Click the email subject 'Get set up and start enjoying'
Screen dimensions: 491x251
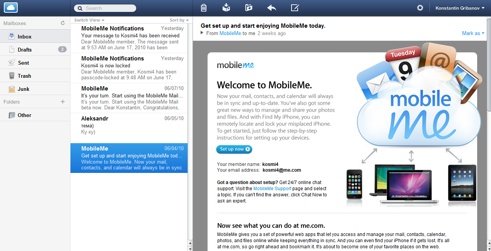pyautogui.click(x=263, y=26)
